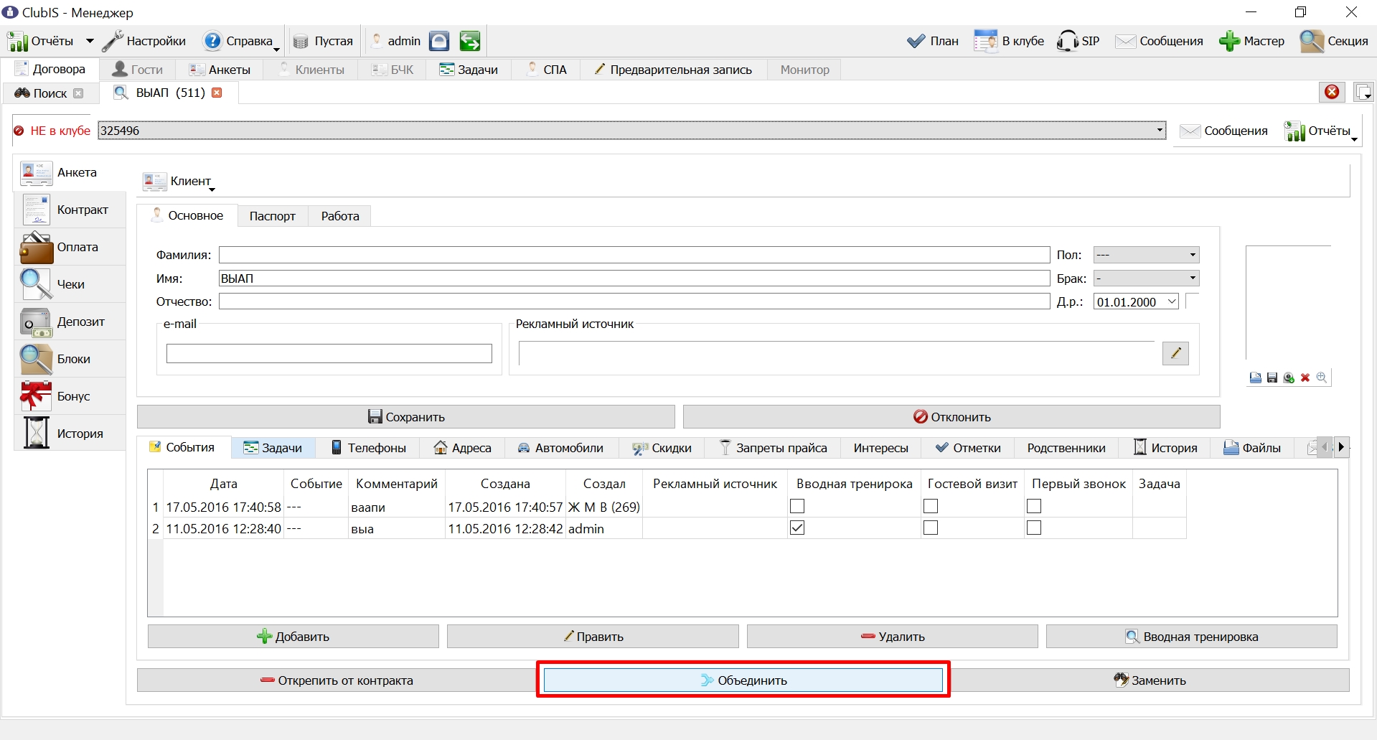1377x740 pixels.
Task: Open Оплата wallet section
Action: [x=70, y=248]
